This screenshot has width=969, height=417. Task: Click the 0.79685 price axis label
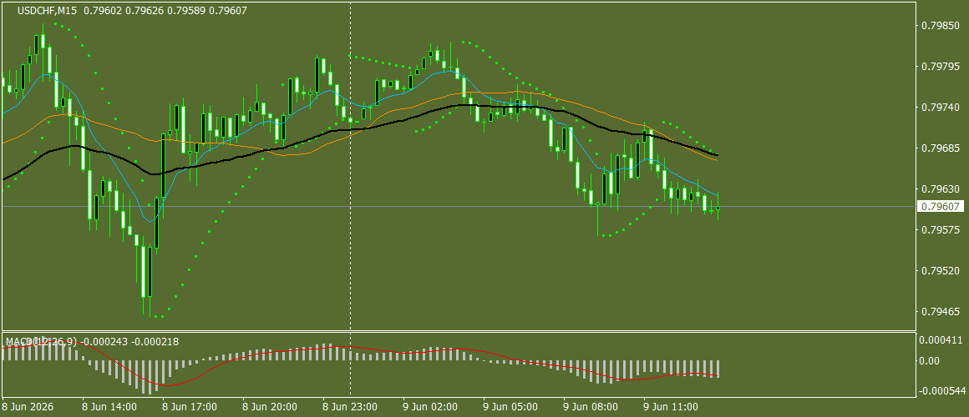pos(940,148)
